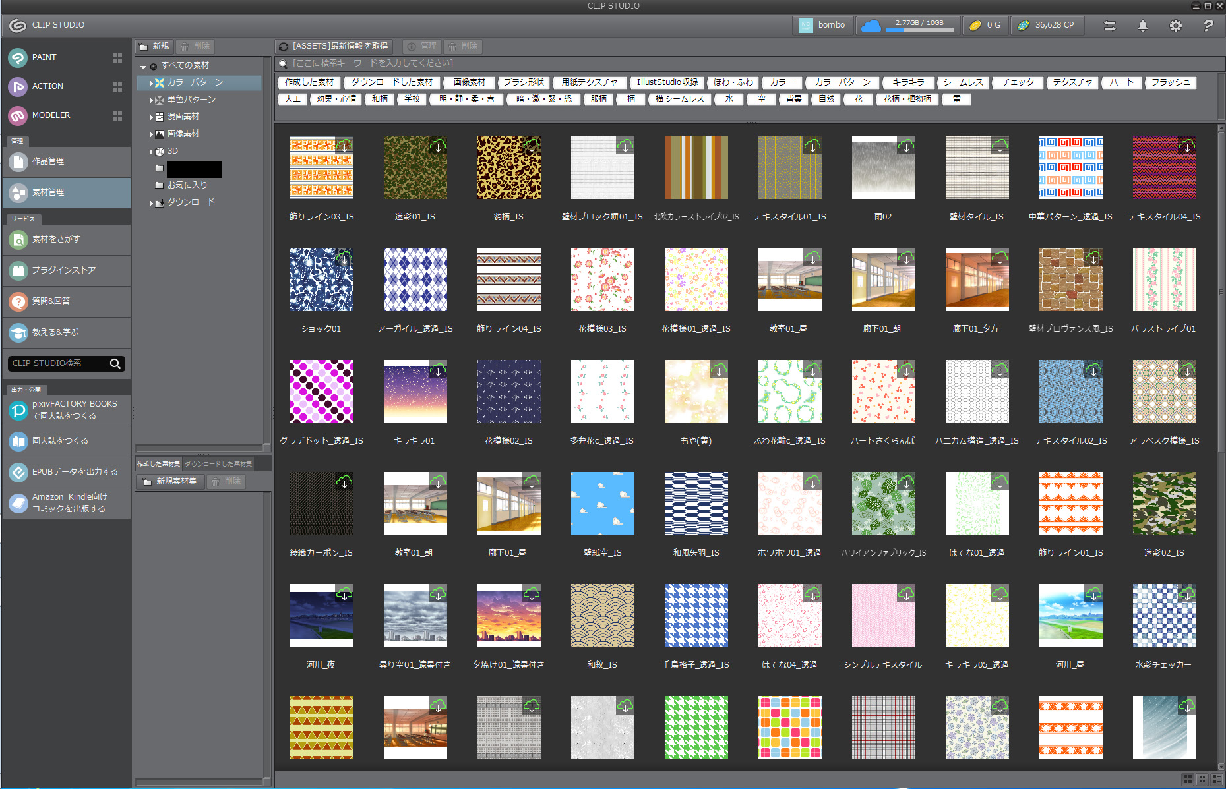Expand the ダウンロード folder in tree

[x=151, y=203]
